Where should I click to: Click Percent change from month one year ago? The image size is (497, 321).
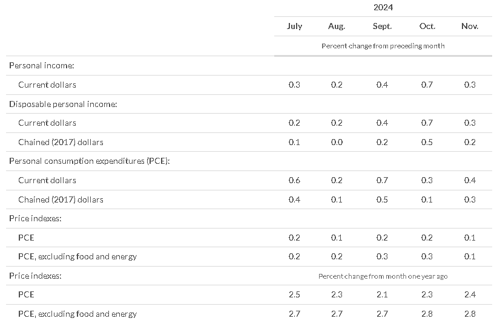click(383, 276)
